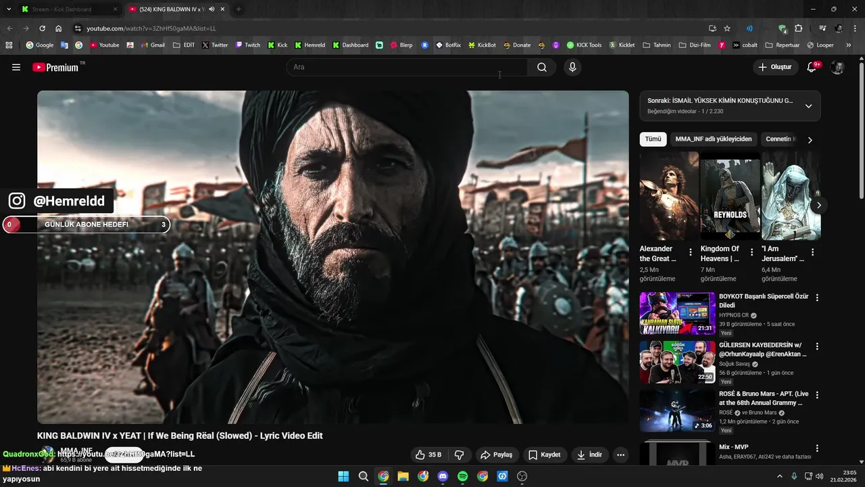The width and height of the screenshot is (865, 487).
Task: Open the YouTube guide hamburger menu
Action: coord(16,67)
